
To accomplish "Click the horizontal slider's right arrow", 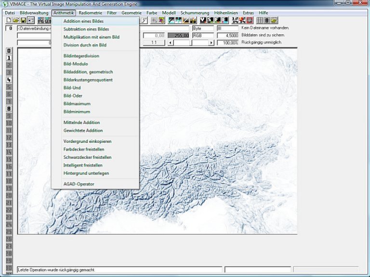I will 211,43.
